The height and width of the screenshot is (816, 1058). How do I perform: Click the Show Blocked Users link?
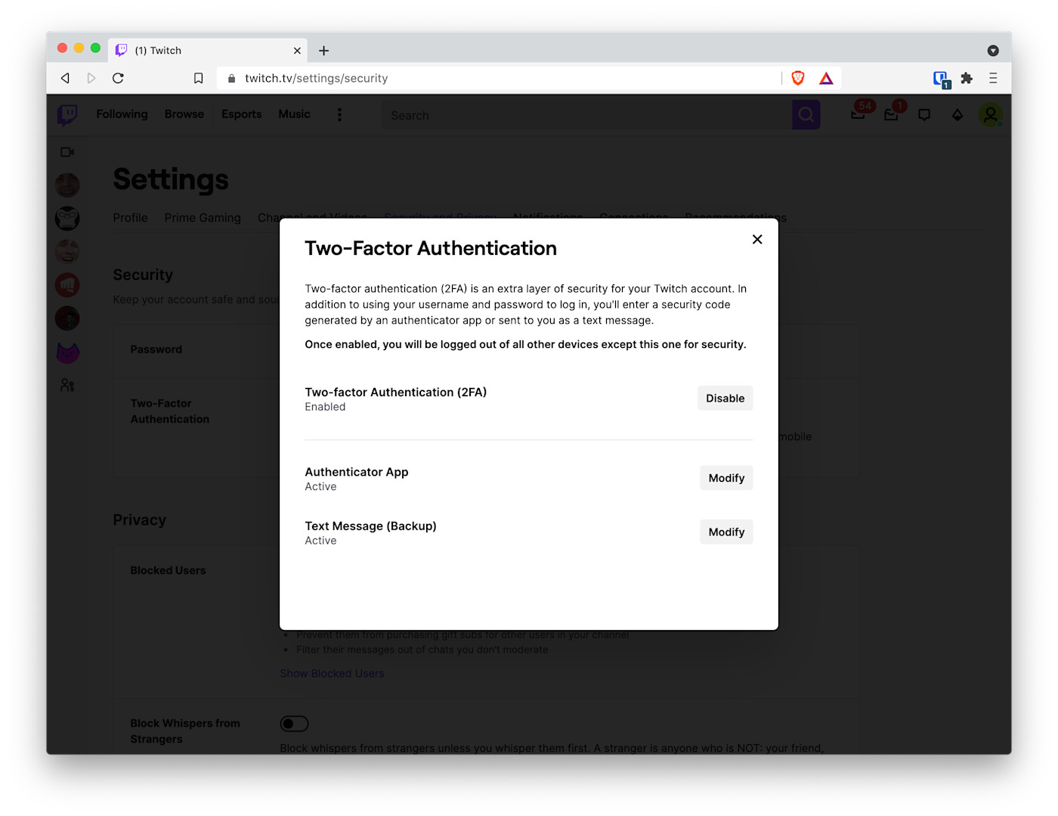[x=331, y=673]
